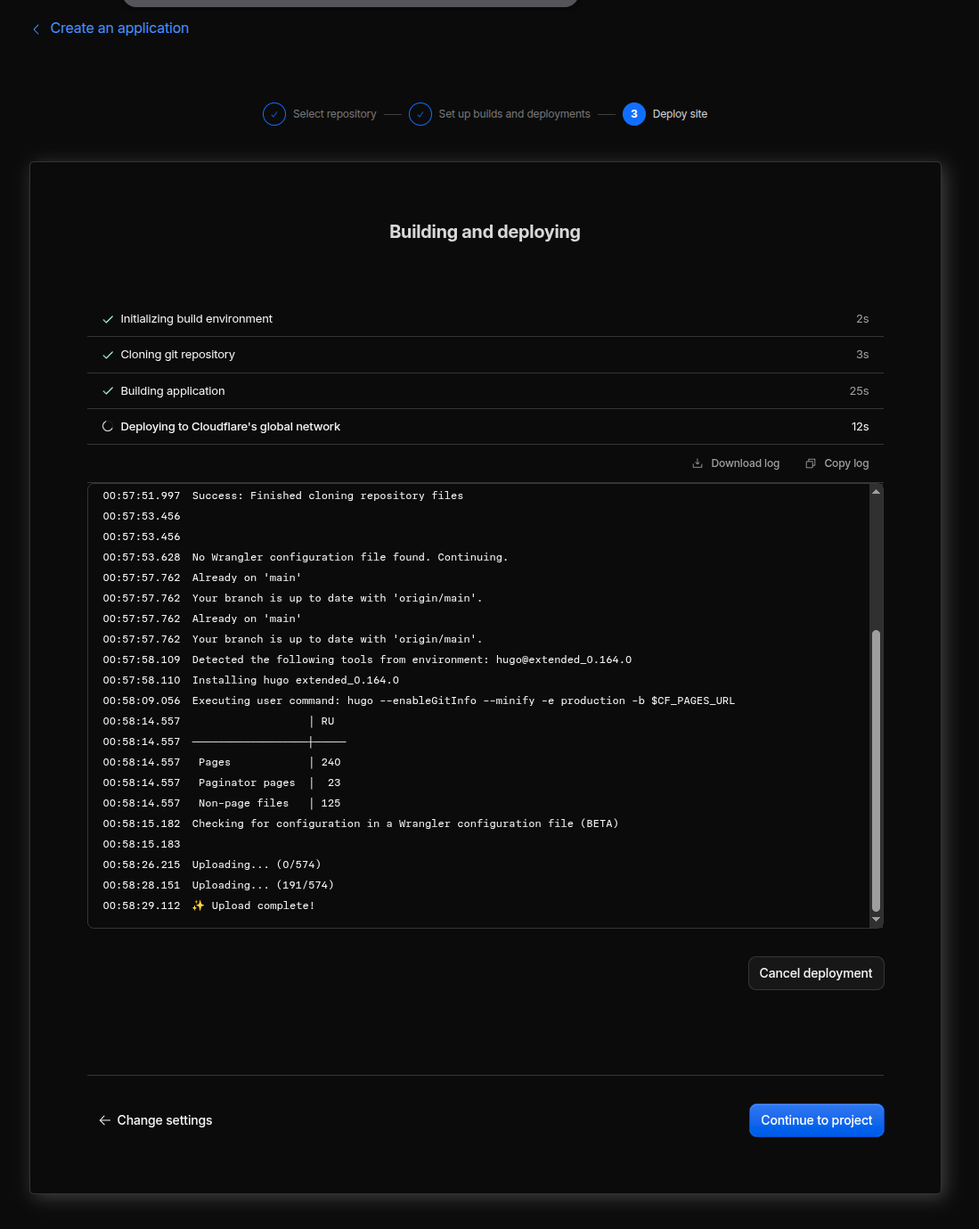Screen dimensions: 979x1229
Task: Click the 12s deploying duration value
Action: 860,427
